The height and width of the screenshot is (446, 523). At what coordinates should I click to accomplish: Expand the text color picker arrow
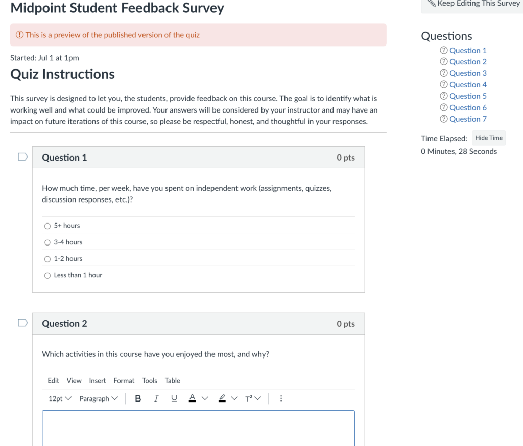[205, 398]
